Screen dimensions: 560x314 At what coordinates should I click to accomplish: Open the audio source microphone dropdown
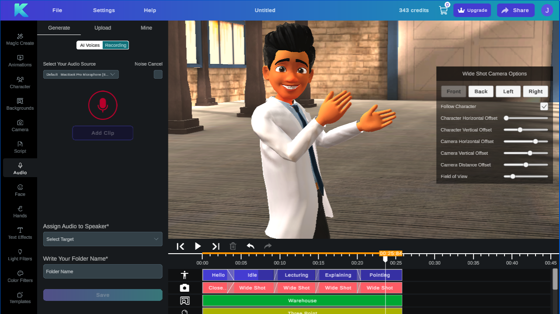81,74
